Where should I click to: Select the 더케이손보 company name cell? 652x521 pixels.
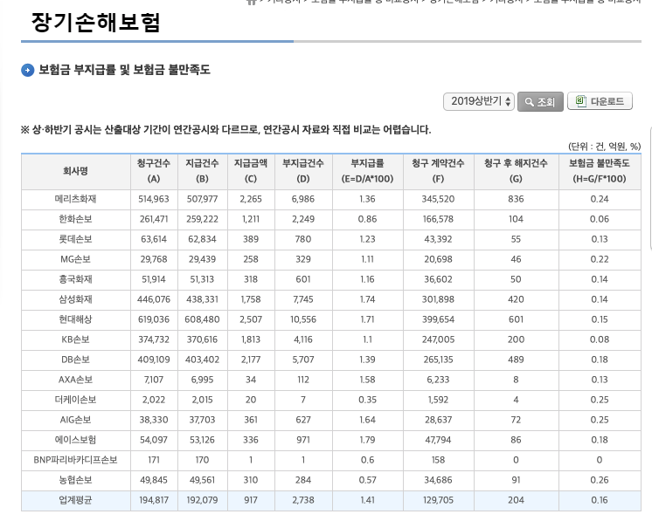click(x=76, y=400)
